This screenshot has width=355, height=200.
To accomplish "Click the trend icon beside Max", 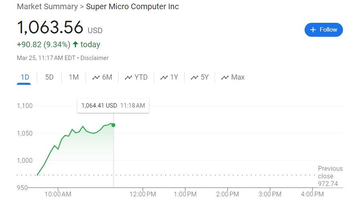I will click(x=225, y=78).
